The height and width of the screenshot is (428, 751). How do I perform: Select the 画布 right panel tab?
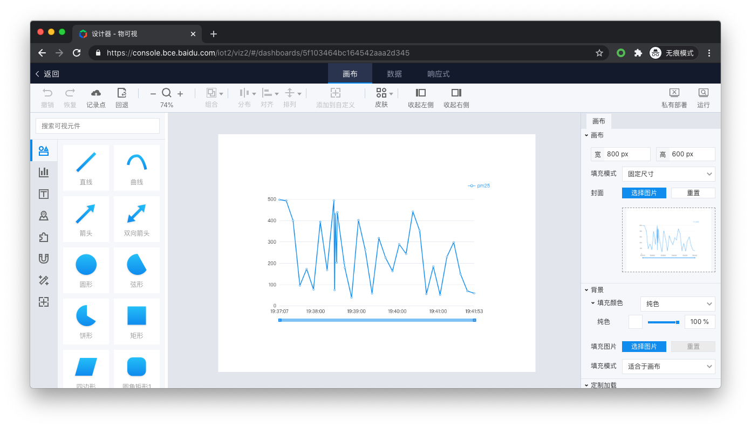click(x=599, y=121)
